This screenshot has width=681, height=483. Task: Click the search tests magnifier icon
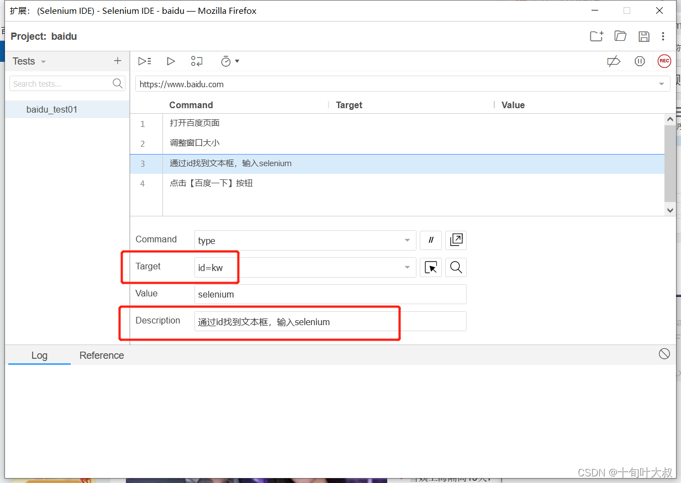pyautogui.click(x=118, y=83)
